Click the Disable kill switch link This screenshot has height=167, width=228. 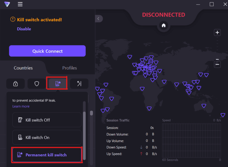(x=24, y=29)
